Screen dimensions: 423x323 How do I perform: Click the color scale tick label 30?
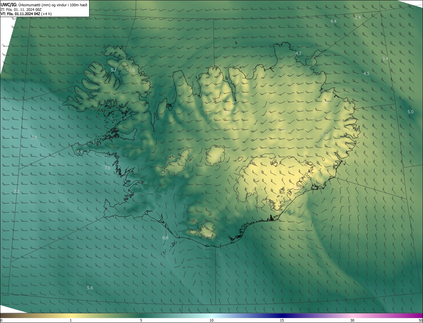tap(352, 320)
